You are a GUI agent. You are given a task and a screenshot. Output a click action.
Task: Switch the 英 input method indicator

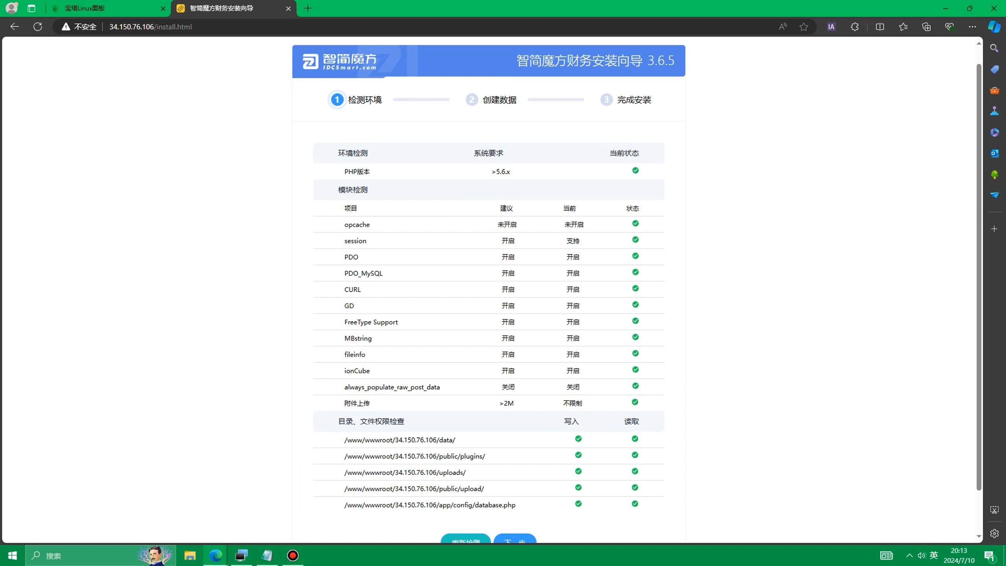934,555
